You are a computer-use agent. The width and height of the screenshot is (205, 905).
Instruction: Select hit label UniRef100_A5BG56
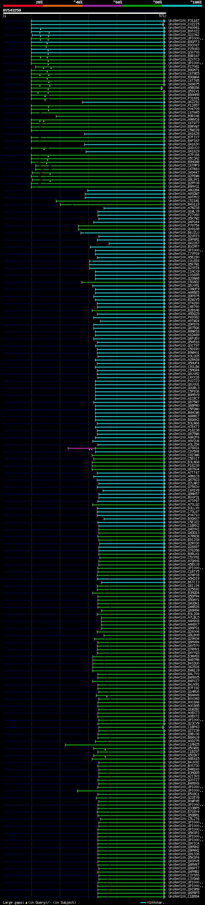(184, 88)
